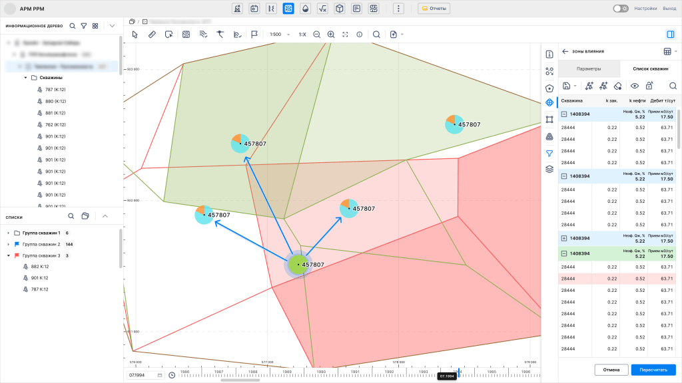Select the ruler measurement tool
The height and width of the screenshot is (383, 682).
tap(152, 34)
